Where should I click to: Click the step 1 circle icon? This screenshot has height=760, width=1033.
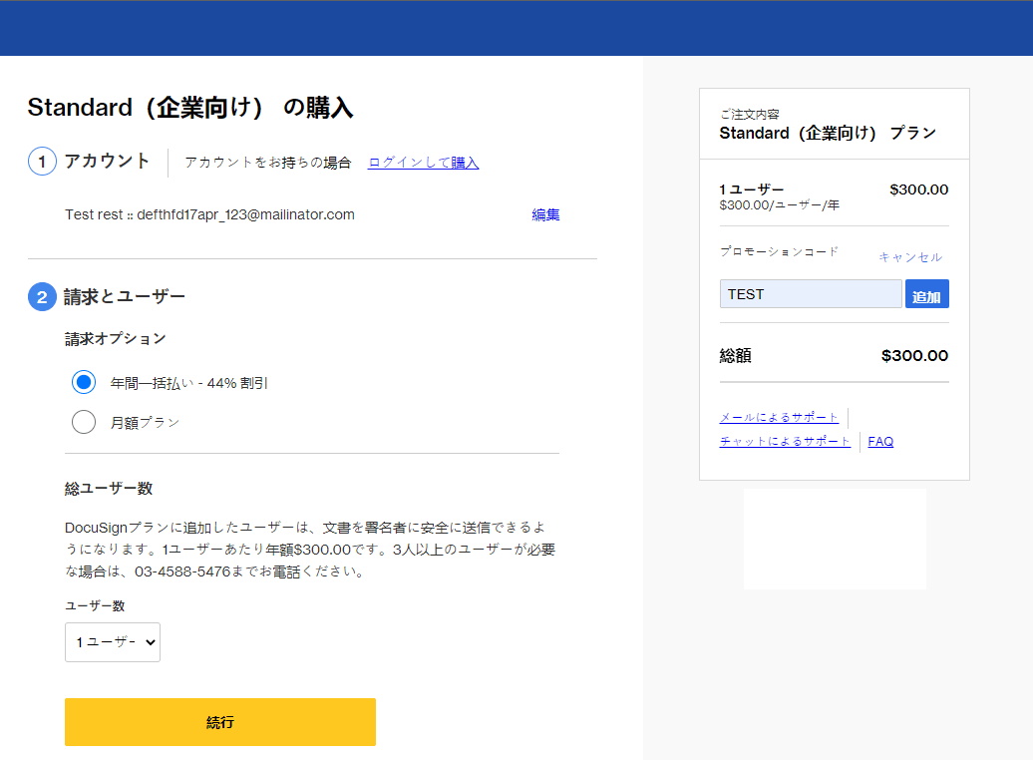coord(42,162)
